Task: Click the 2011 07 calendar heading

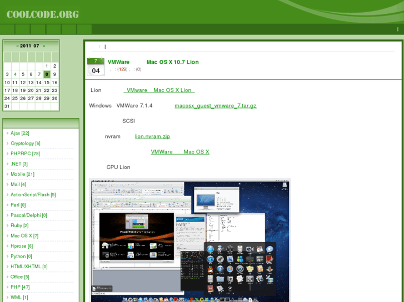Action: [29, 46]
